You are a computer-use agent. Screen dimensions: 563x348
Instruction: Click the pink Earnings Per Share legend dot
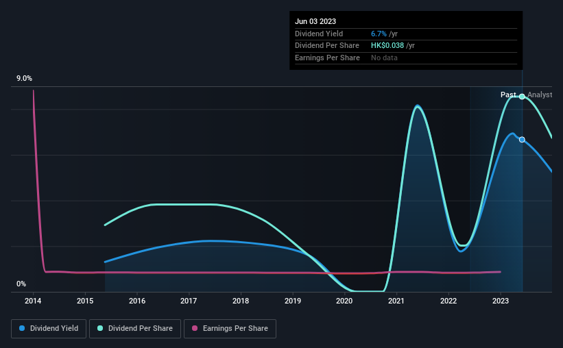[x=195, y=328]
